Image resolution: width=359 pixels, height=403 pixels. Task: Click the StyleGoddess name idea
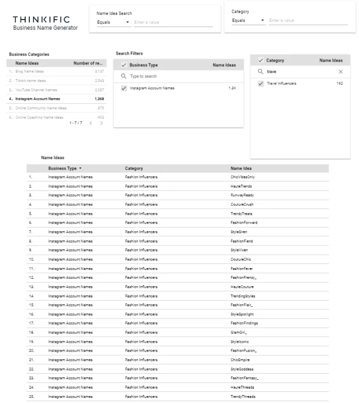[x=242, y=369]
